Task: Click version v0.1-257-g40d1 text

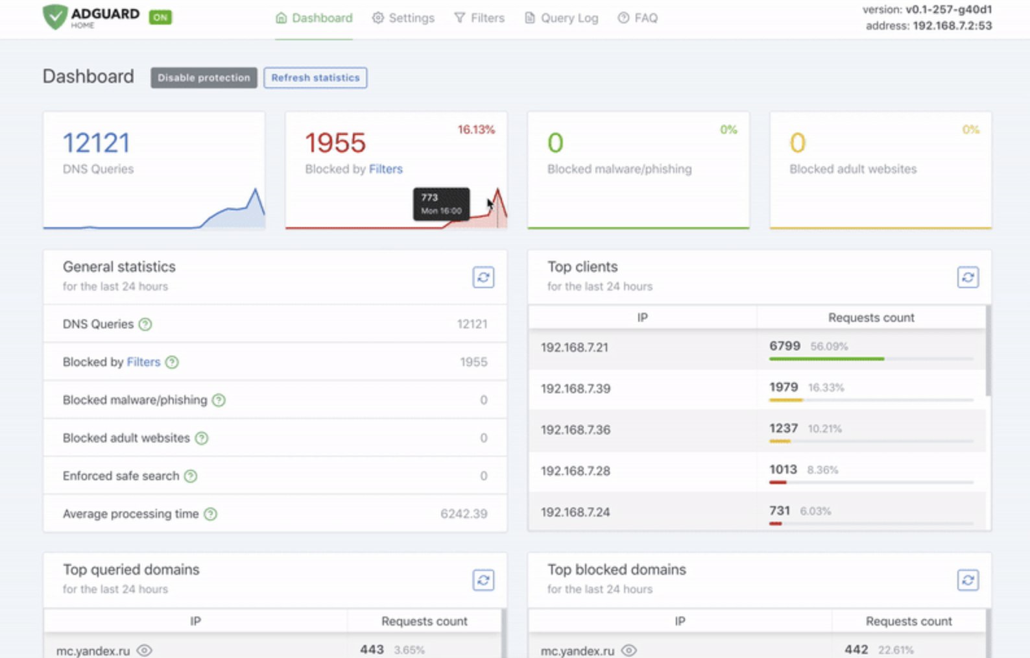Action: coord(927,10)
